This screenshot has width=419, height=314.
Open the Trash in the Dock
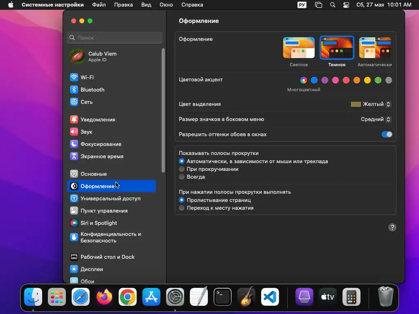pyautogui.click(x=386, y=296)
